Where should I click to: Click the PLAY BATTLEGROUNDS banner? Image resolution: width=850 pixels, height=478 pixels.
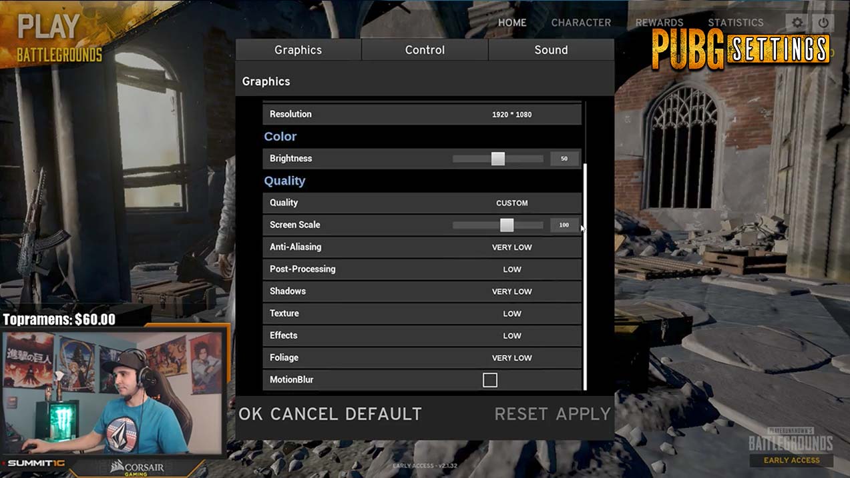click(x=59, y=39)
